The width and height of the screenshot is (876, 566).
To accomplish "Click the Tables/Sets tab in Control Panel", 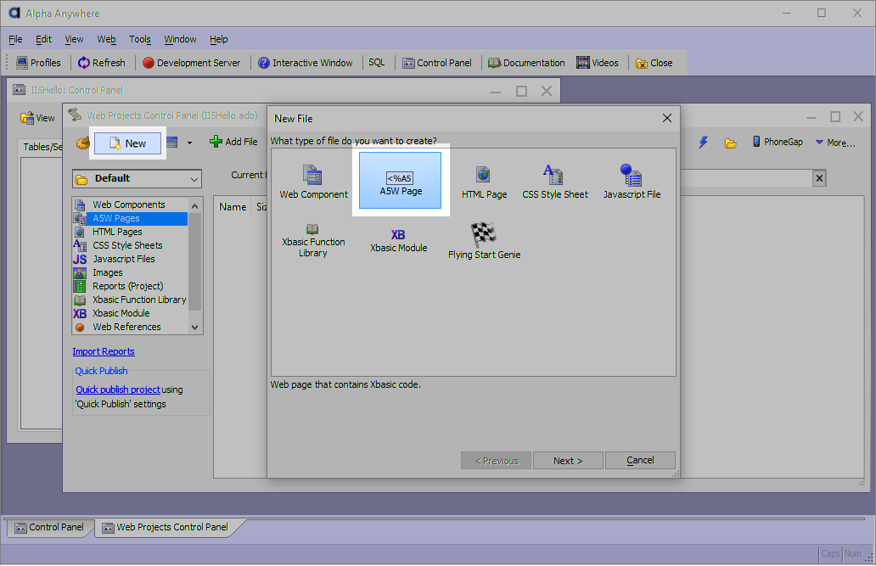I will click(42, 147).
